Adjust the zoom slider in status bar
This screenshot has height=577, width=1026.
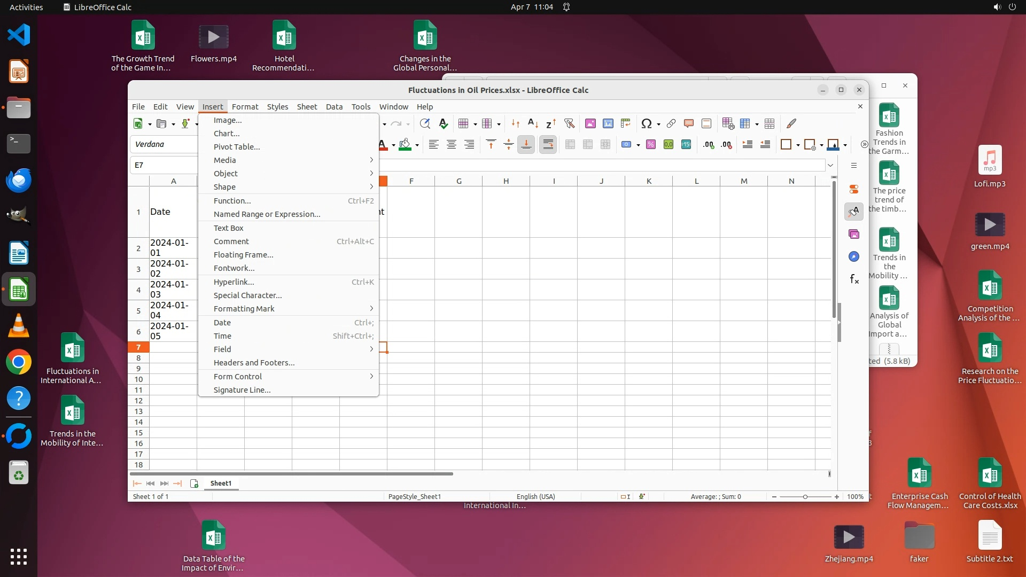coord(805,497)
